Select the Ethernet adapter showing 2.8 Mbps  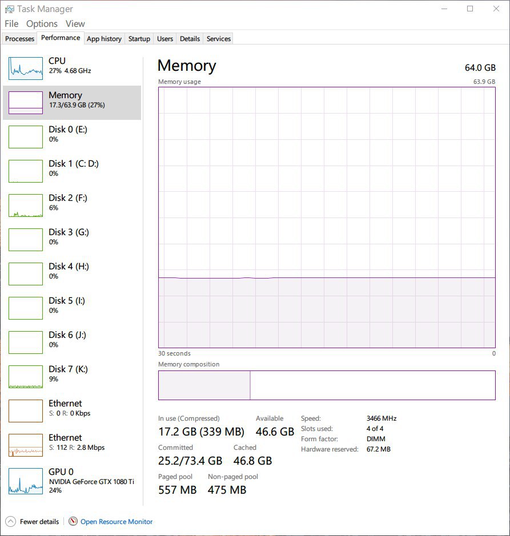[72, 445]
